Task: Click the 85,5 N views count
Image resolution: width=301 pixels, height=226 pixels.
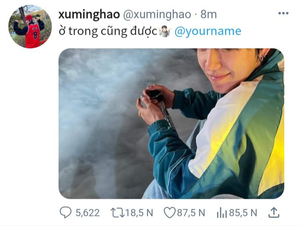Action: (243, 213)
